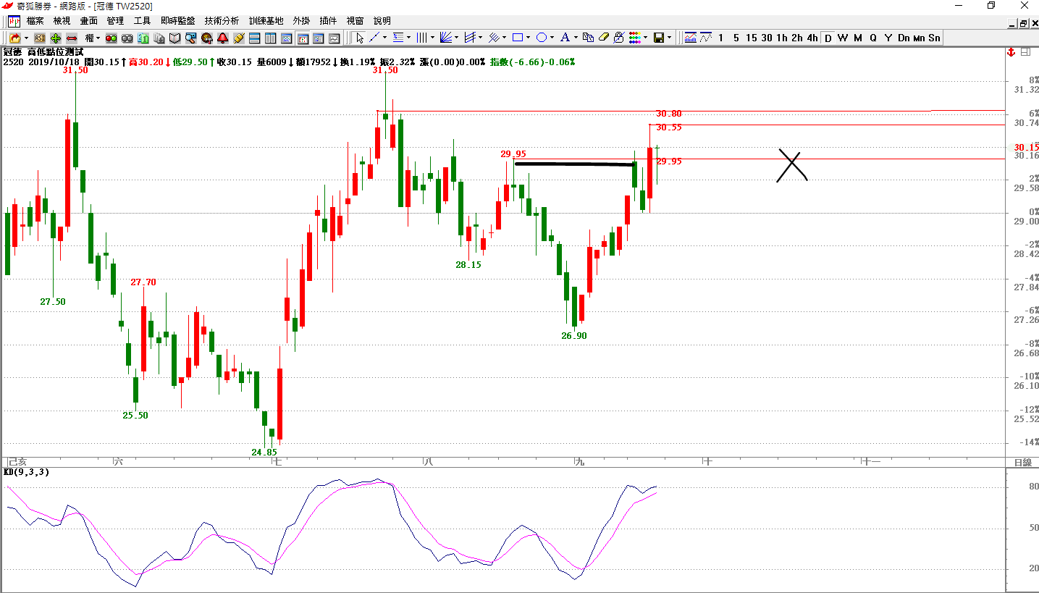Screen dimensions: 1039x593
Task: Open the open-book icon in toolbar
Action: click(175, 38)
